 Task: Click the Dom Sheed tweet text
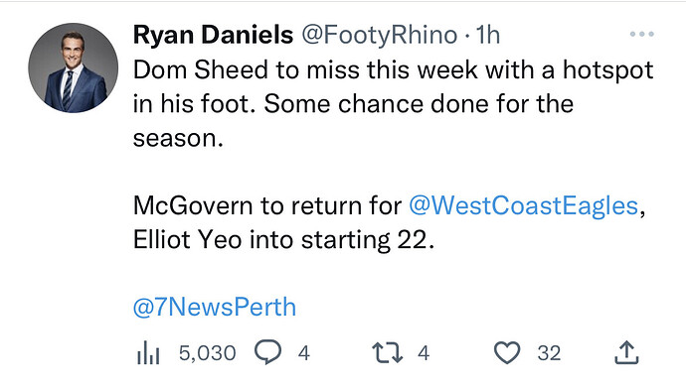pos(393,104)
